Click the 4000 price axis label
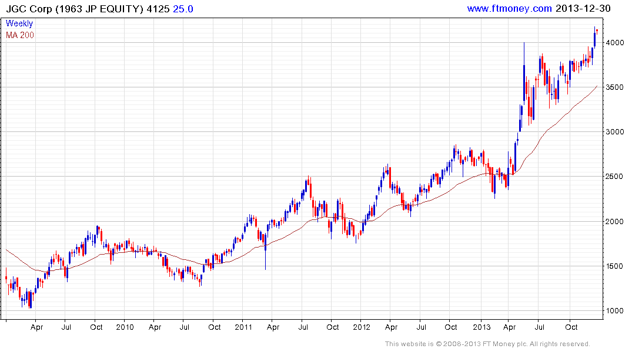This screenshot has height=352, width=632. click(615, 43)
